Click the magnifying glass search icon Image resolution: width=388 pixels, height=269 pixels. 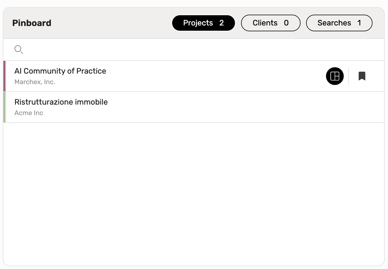coord(19,50)
